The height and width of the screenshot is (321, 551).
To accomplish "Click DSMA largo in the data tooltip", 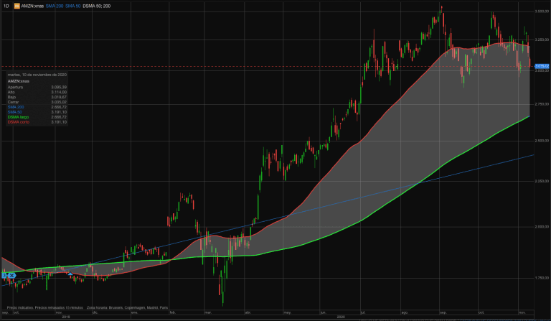I will click(x=18, y=117).
